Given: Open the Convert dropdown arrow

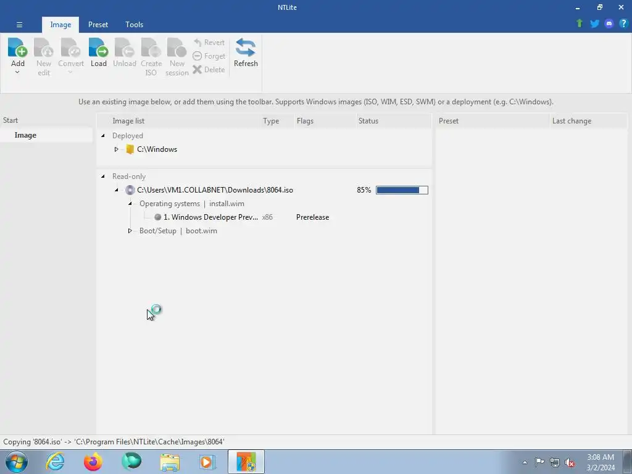Looking at the screenshot, I should click(70, 73).
